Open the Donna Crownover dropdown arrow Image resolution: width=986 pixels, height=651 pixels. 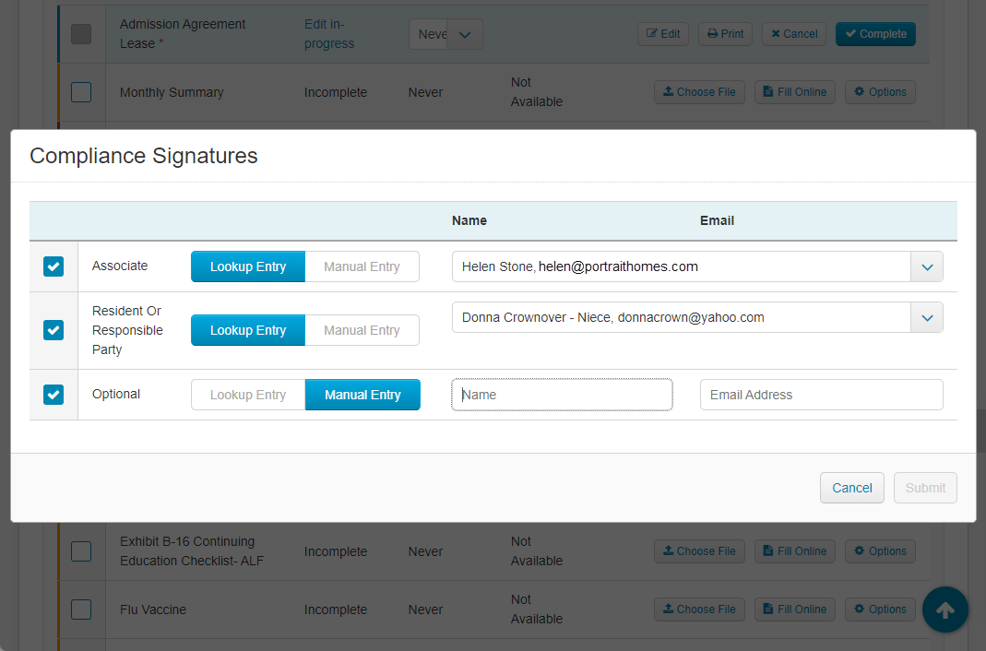927,317
